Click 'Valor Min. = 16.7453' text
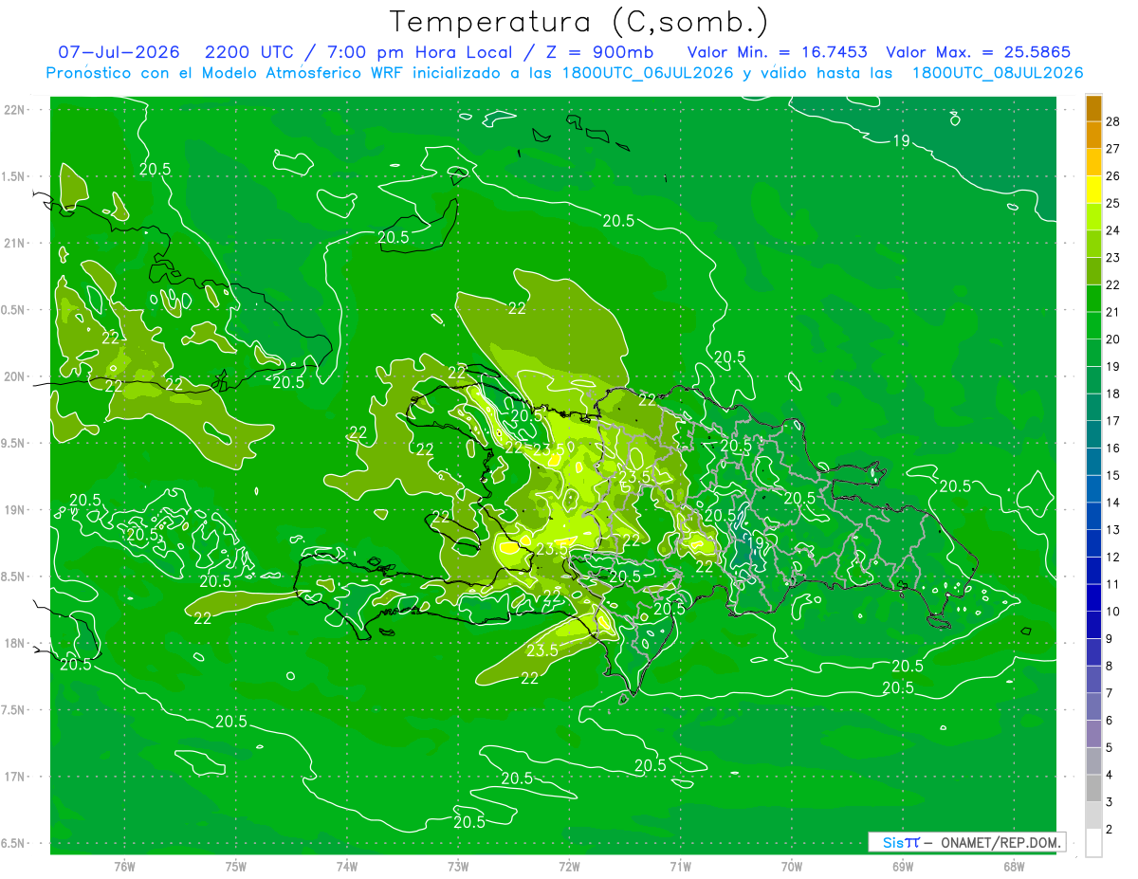Screen dimensions: 1138x879 [x=777, y=53]
